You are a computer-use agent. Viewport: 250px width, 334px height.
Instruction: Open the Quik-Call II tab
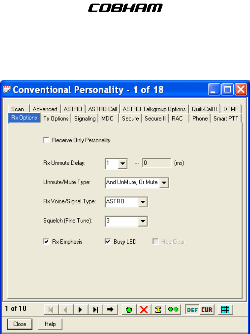(x=204, y=109)
